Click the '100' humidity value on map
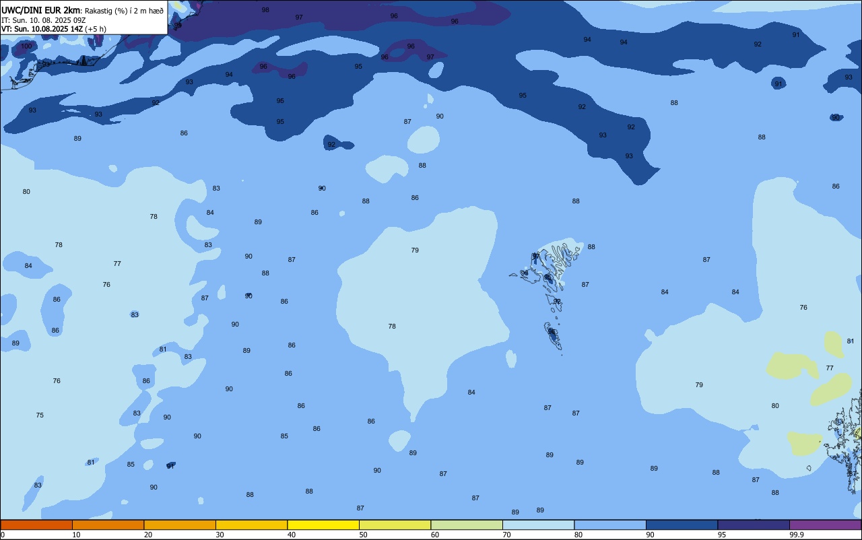 coord(26,46)
